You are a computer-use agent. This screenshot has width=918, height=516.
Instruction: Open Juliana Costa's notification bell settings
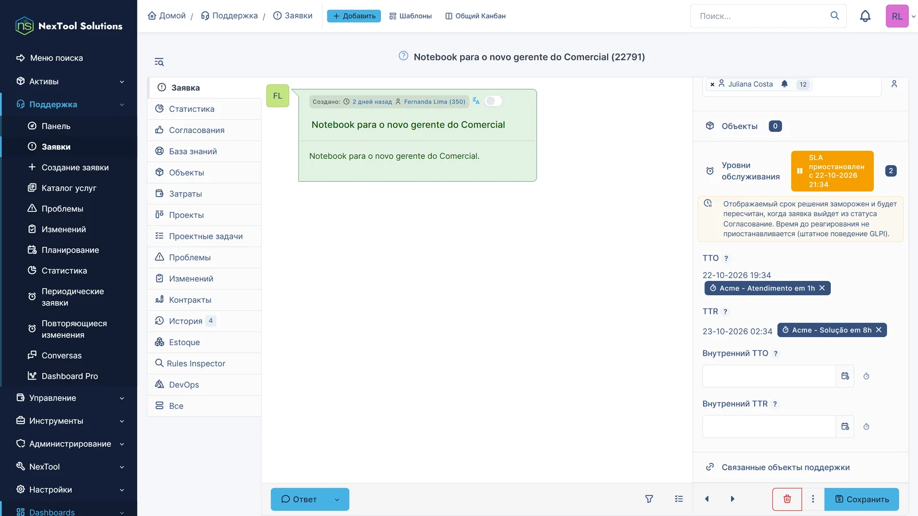784,84
